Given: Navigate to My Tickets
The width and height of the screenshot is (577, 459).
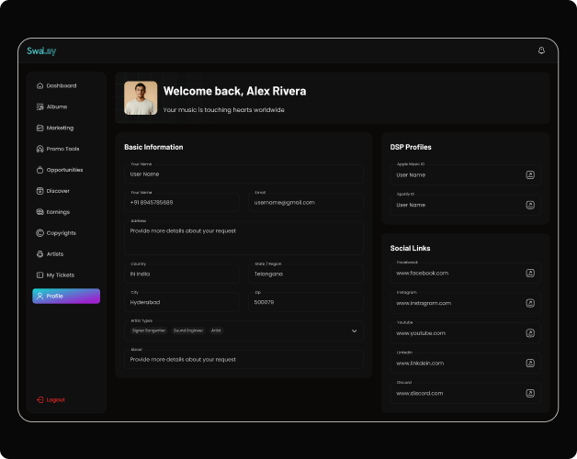Looking at the screenshot, I should 60,274.
